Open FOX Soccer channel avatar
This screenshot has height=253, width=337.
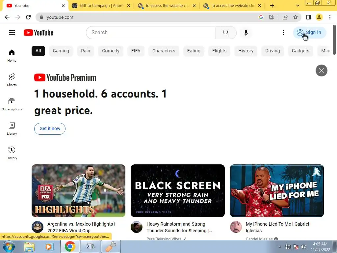click(x=38, y=227)
